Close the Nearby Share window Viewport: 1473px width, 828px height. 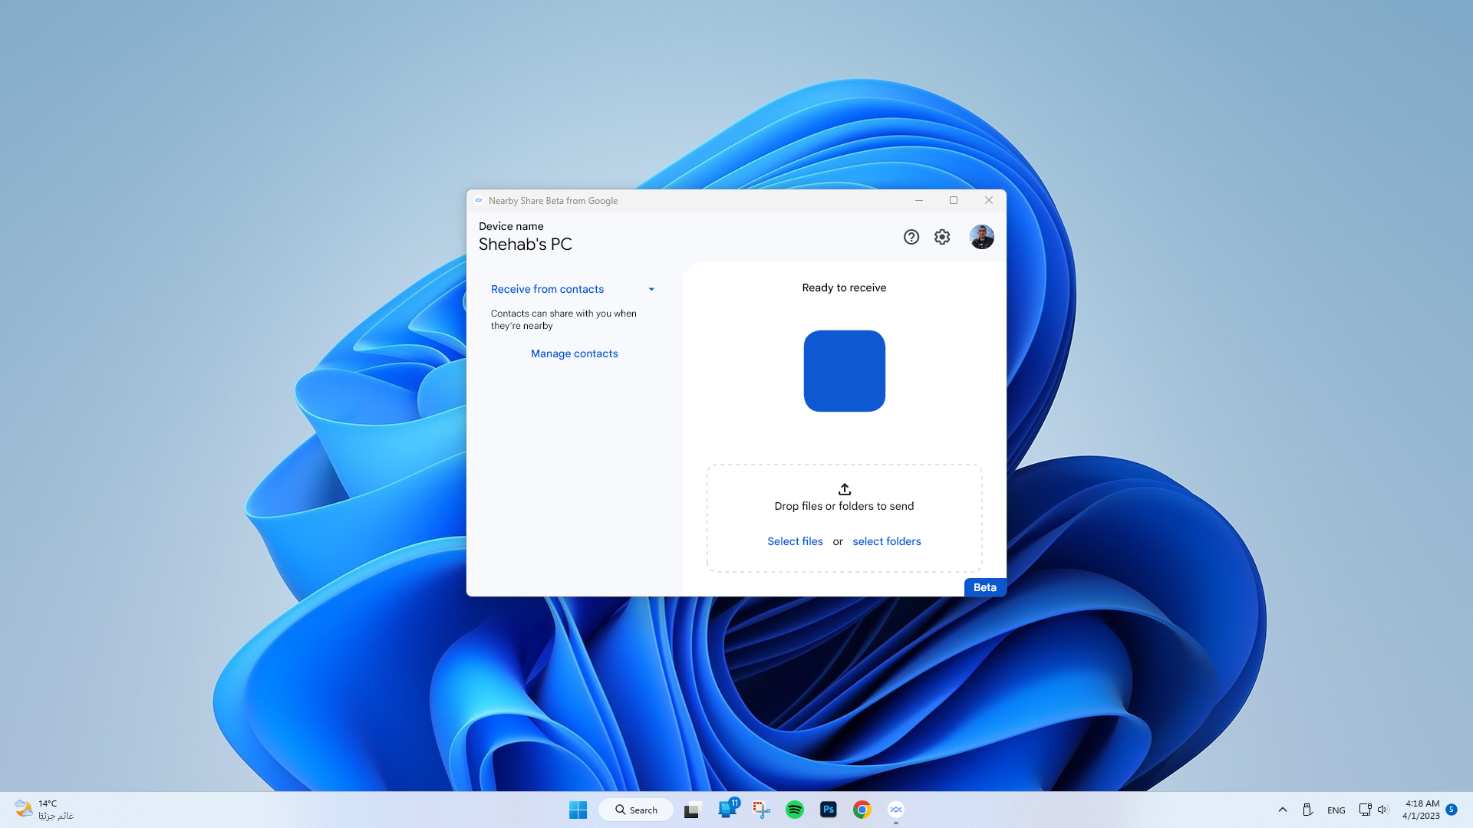point(989,200)
